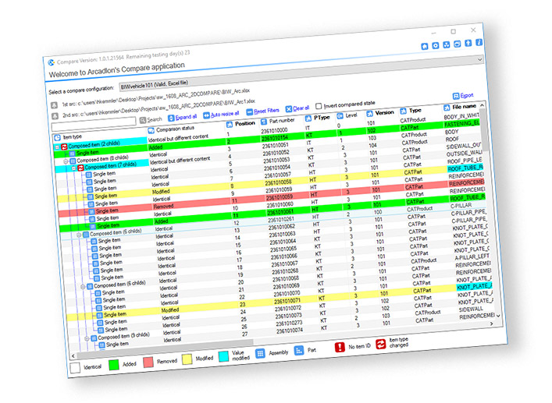
Task: Click the Auto resize all link
Action: (x=221, y=115)
